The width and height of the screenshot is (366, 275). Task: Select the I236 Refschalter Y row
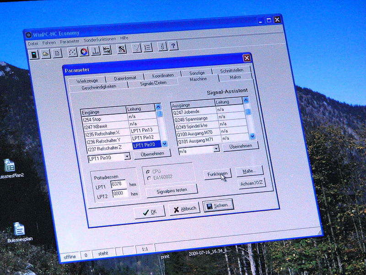pos(123,140)
